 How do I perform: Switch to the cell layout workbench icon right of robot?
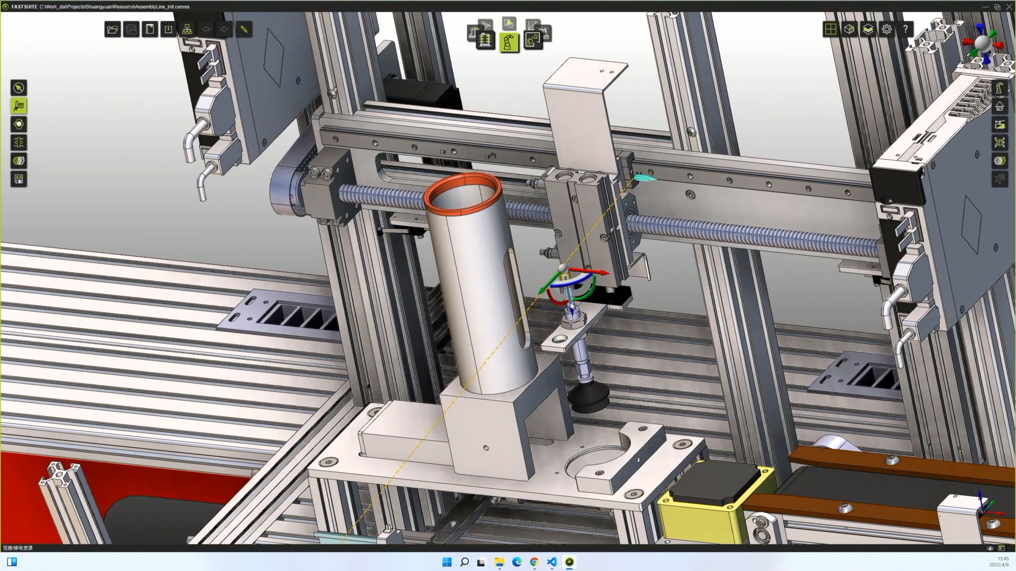[x=533, y=40]
